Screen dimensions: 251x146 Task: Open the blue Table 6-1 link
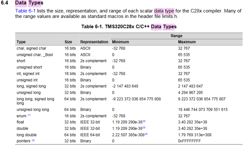25,11
